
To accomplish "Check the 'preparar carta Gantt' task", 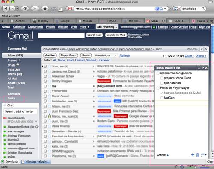I will tap(162, 78).
